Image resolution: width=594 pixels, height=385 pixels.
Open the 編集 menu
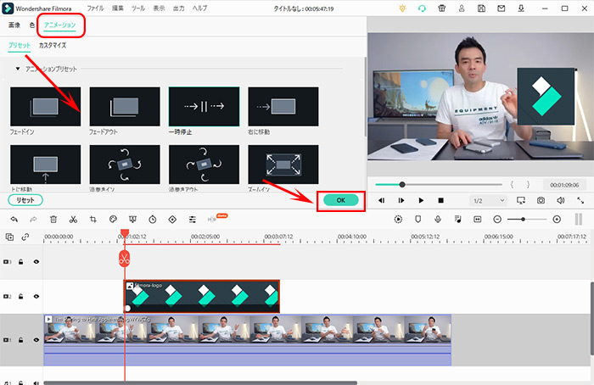point(117,8)
